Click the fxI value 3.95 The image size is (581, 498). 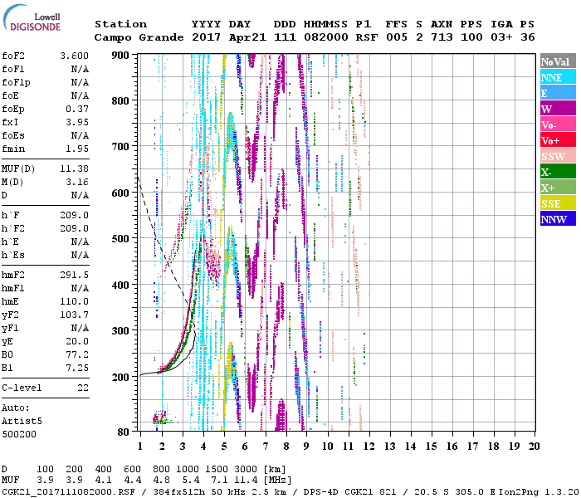(77, 123)
